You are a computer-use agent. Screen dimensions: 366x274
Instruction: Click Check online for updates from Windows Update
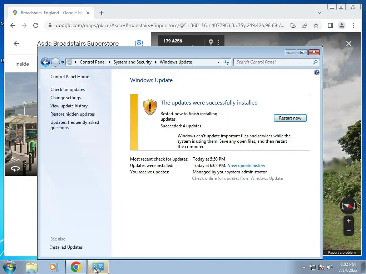[x=237, y=178]
